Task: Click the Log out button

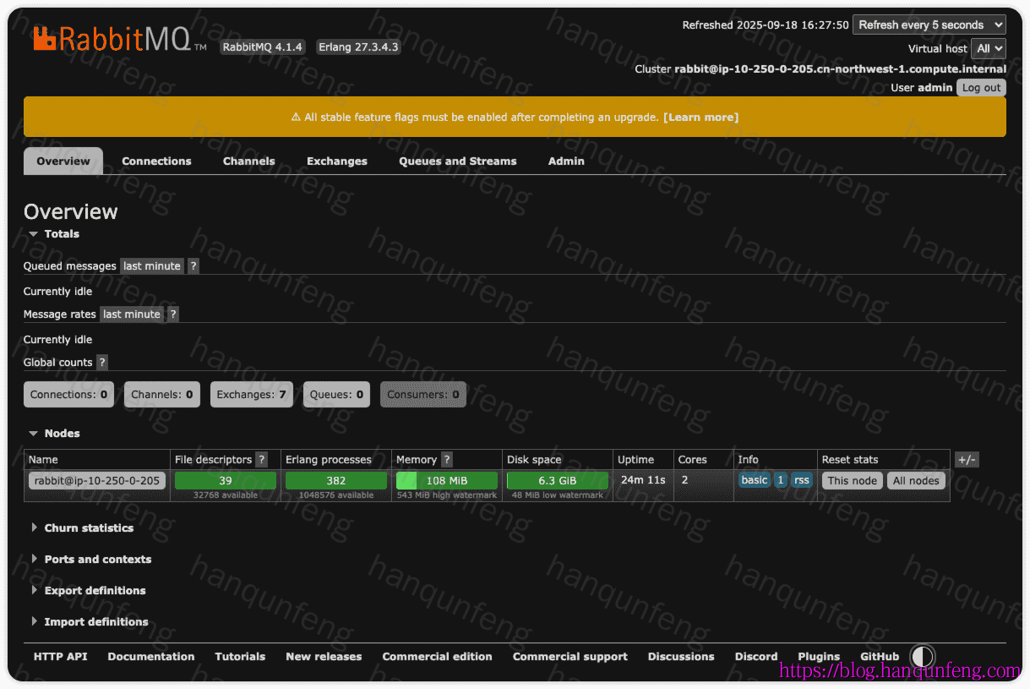Action: (981, 87)
